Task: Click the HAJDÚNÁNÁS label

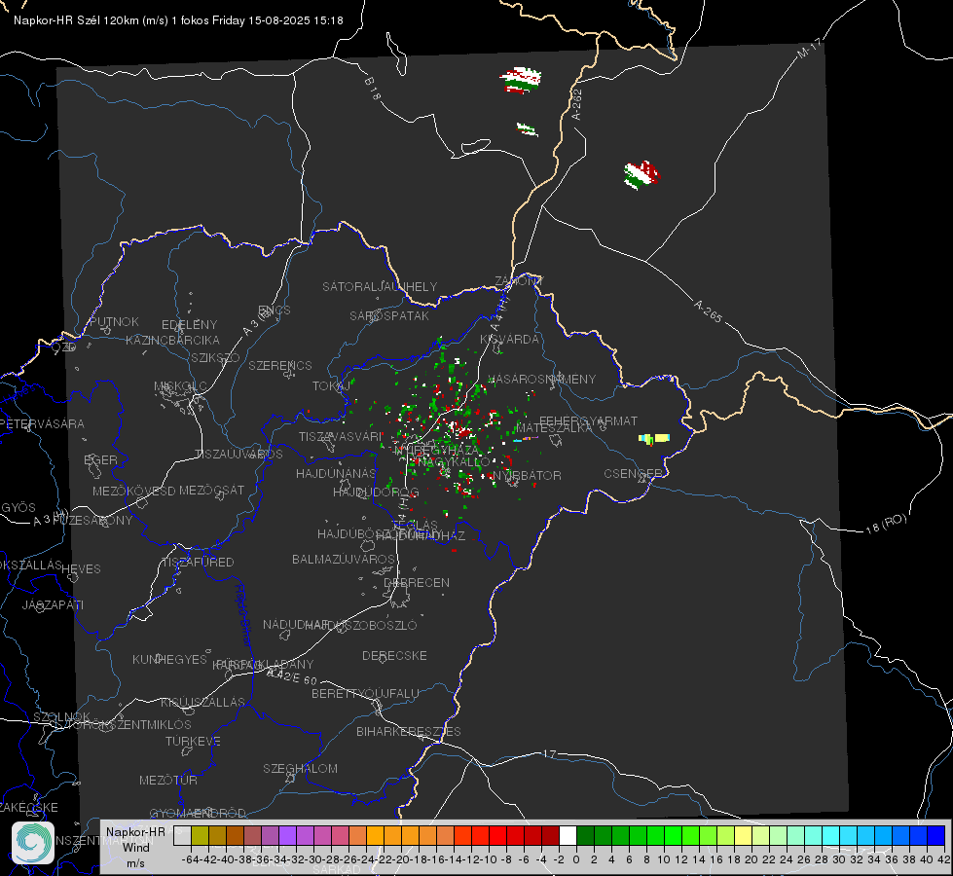Action: point(336,473)
